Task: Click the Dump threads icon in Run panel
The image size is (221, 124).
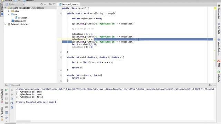Action: click(6, 103)
